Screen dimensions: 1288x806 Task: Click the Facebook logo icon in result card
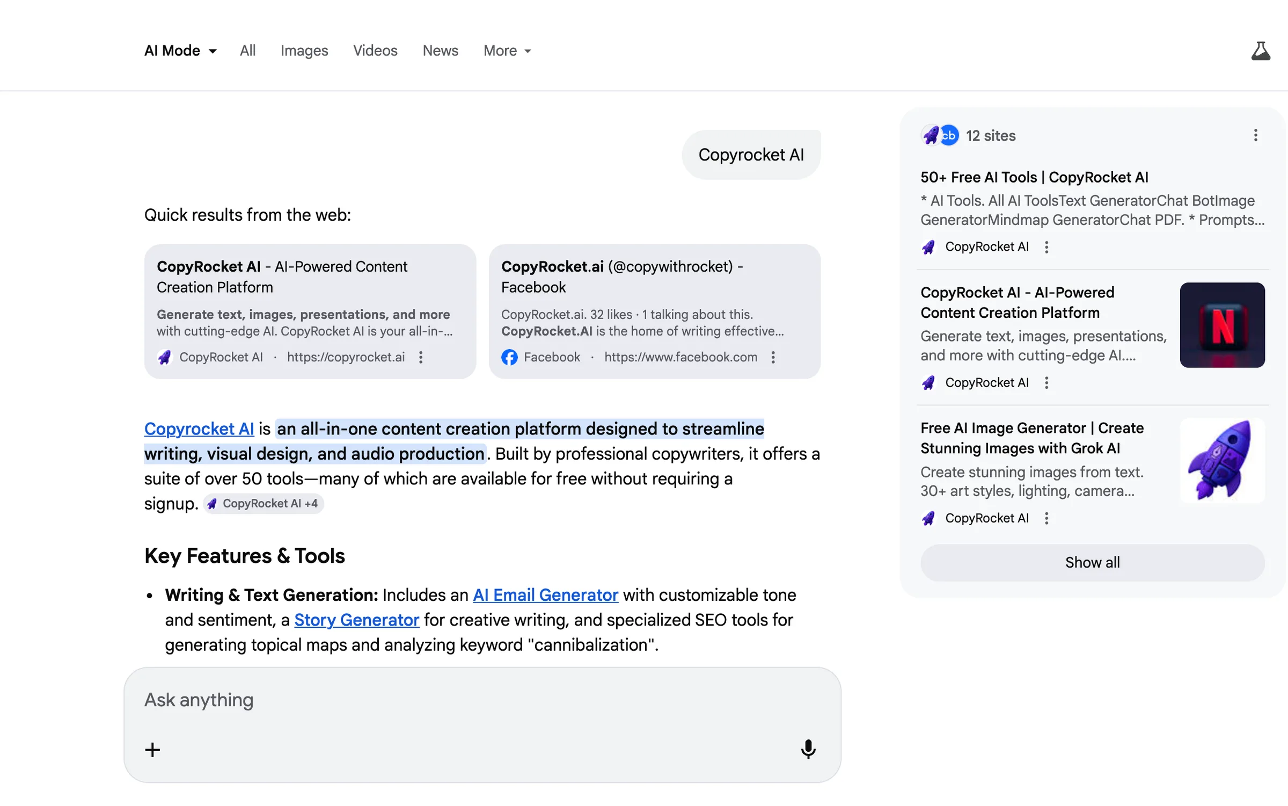(x=509, y=357)
